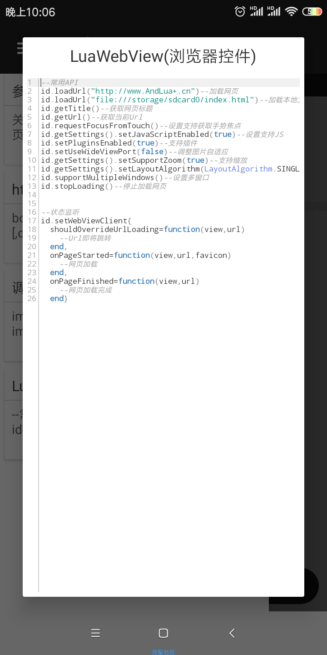
Task: Tap line number 14 in the gutter
Action: tap(32, 195)
